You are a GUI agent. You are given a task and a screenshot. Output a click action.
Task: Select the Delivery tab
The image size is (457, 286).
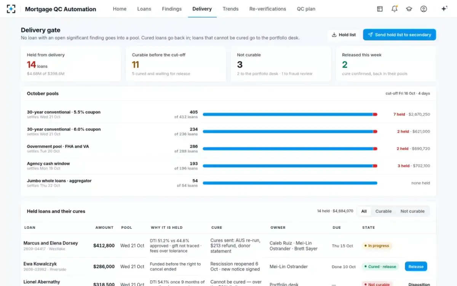pyautogui.click(x=202, y=9)
